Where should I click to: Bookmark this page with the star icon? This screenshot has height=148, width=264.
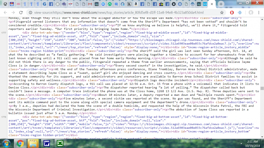click(x=222, y=12)
